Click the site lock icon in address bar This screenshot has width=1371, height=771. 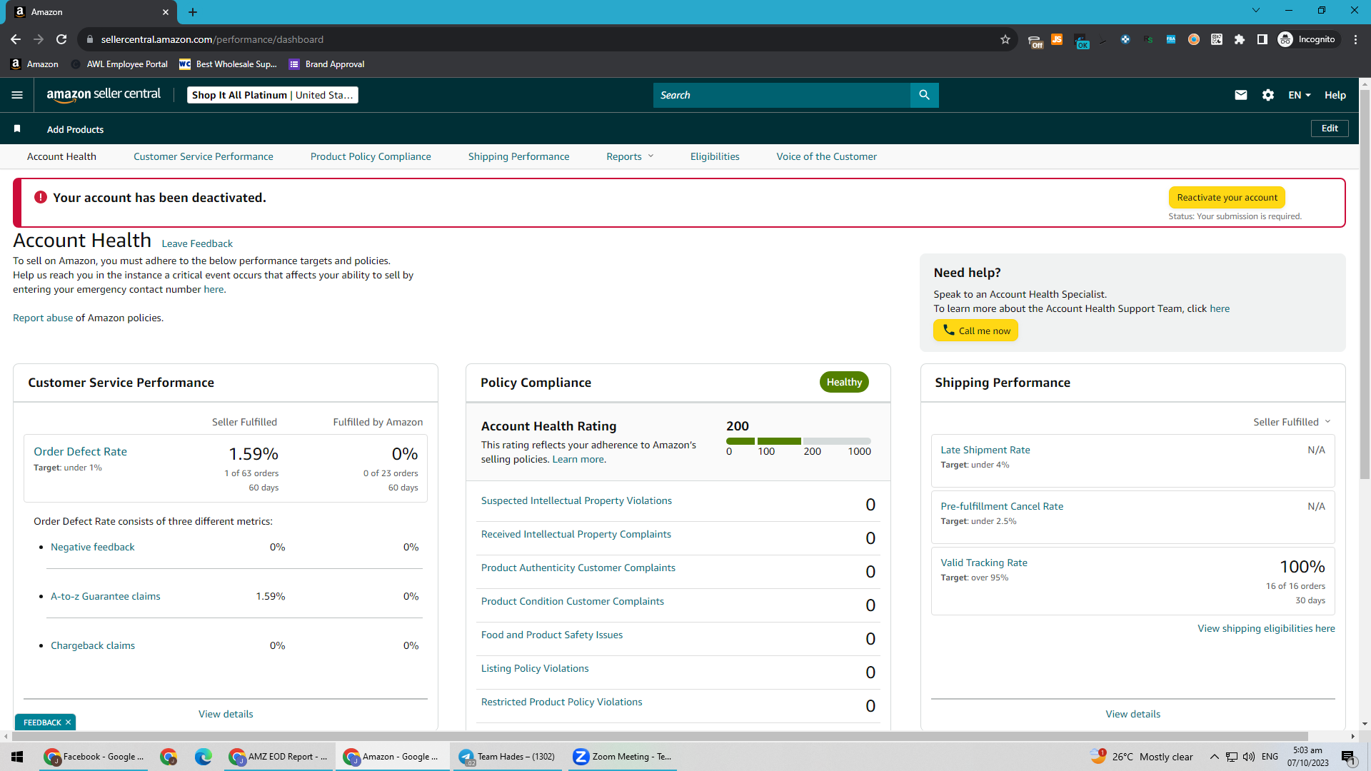pos(90,39)
